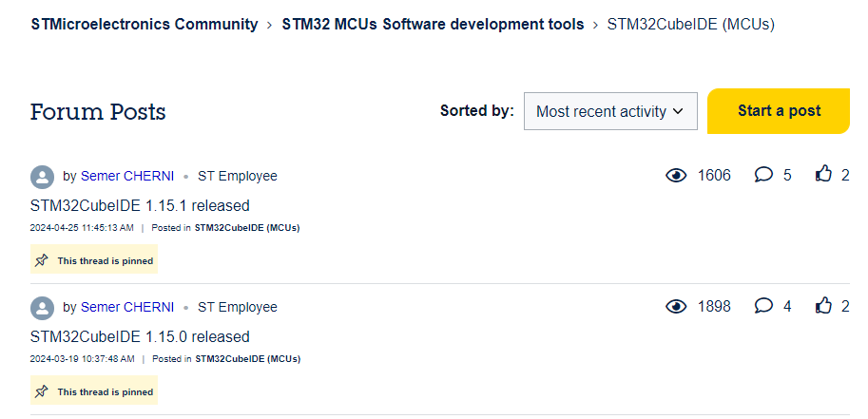Click ST Employee label on 1.15.0 post
The height and width of the screenshot is (419, 868).
238,307
